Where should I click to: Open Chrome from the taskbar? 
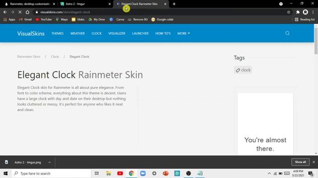pyautogui.click(x=131, y=174)
